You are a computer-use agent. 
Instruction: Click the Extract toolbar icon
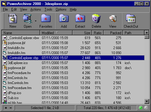[80, 18]
